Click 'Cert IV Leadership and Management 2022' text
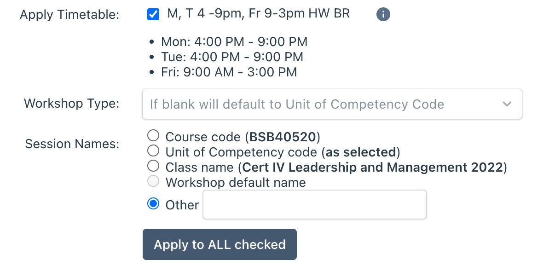The height and width of the screenshot is (266, 555). 372,167
